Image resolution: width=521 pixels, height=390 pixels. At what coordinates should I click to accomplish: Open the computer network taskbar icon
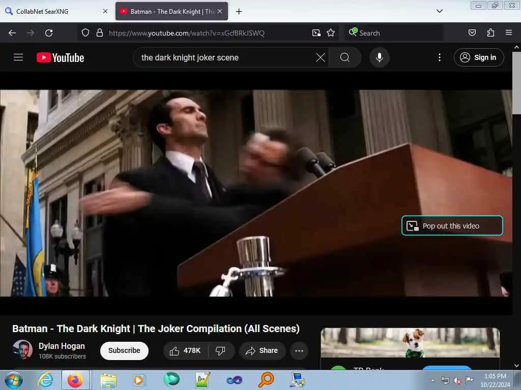tap(297, 380)
